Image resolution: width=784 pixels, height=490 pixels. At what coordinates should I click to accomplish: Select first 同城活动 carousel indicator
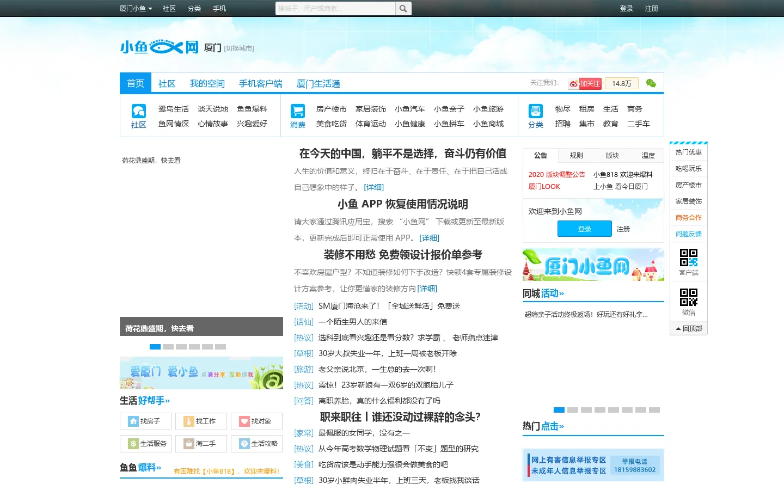(559, 410)
